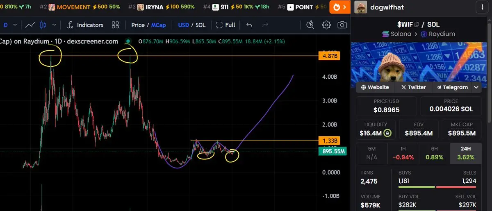This screenshot has width=492, height=211.
Task: Open the Telegram link
Action: click(452, 87)
